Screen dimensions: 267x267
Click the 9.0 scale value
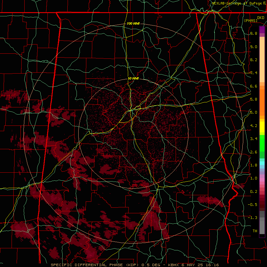254,47
